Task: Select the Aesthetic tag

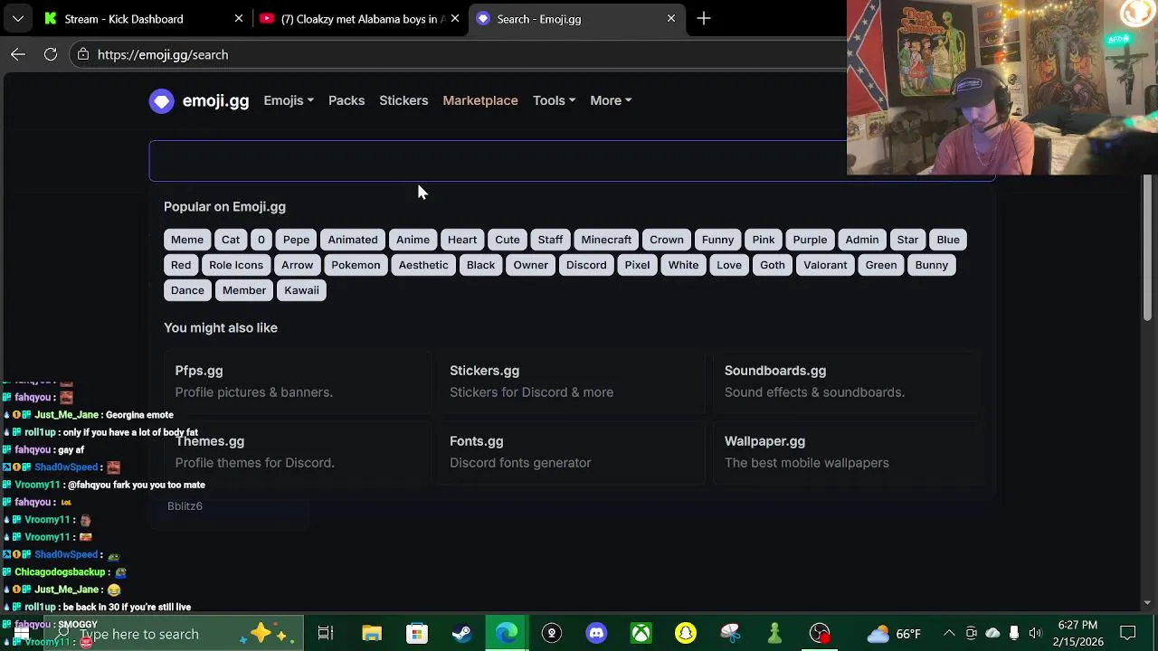Action: pos(423,265)
